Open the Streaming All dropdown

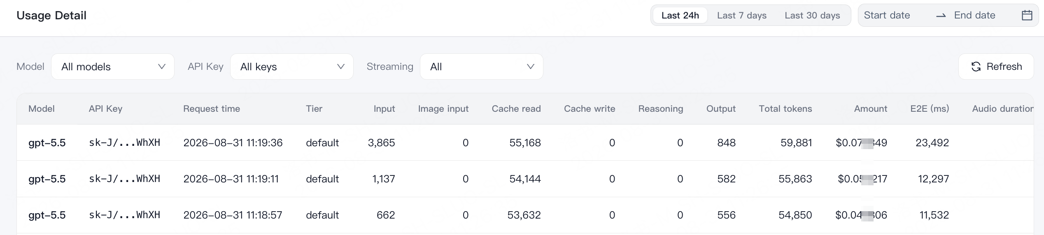(482, 67)
